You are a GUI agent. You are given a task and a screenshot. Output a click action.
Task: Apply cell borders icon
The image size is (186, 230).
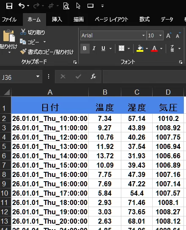pyautogui.click(x=122, y=48)
